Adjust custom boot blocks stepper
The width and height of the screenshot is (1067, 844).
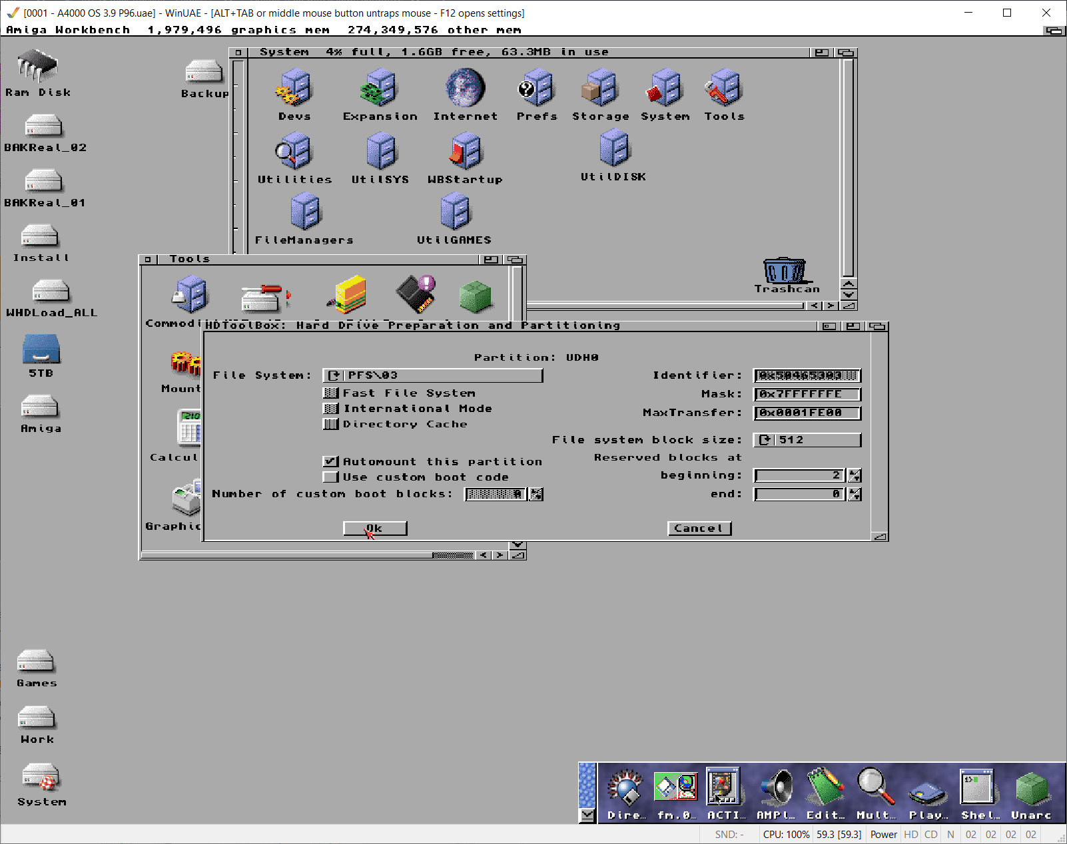(x=536, y=494)
